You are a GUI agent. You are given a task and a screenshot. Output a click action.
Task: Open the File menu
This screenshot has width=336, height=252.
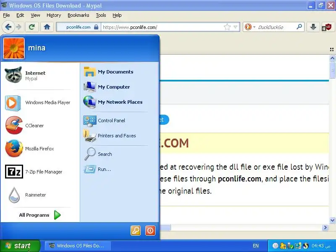6,15
